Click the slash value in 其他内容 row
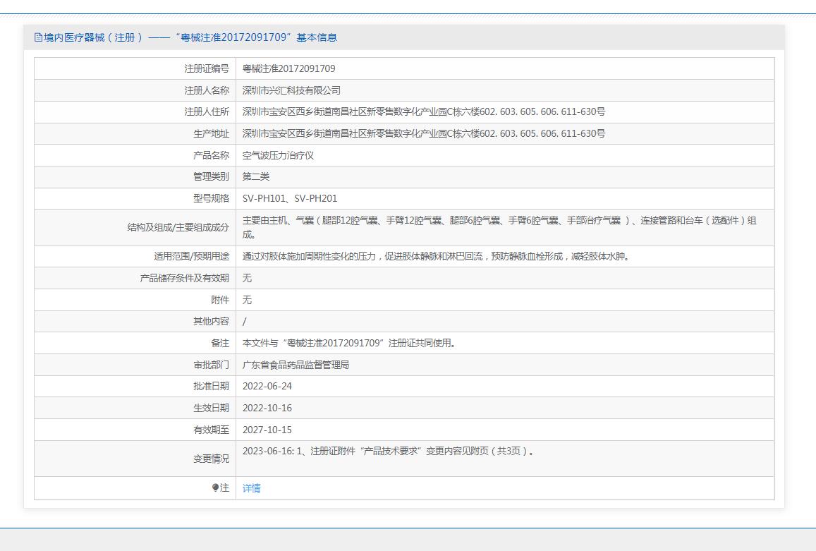Screen dimensions: 816x551 (x=245, y=321)
